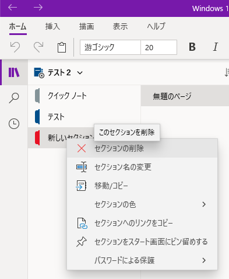Select the 新しいセクション red section

click(x=61, y=138)
